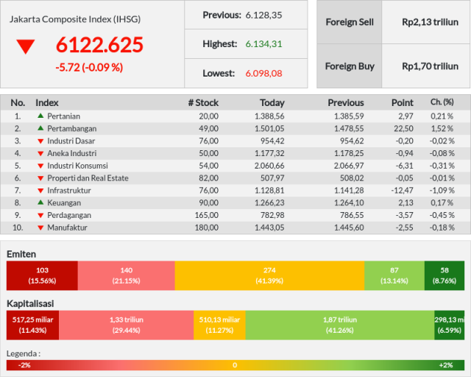Screen dimensions: 471x377
Task: Click Pertambangan percent change 1,52 %
Action: tap(442, 129)
